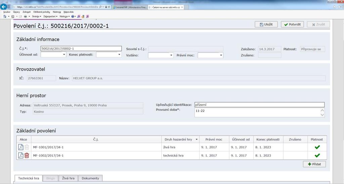
Task: Open the Oblíbené položky menu
Action: point(42,12)
